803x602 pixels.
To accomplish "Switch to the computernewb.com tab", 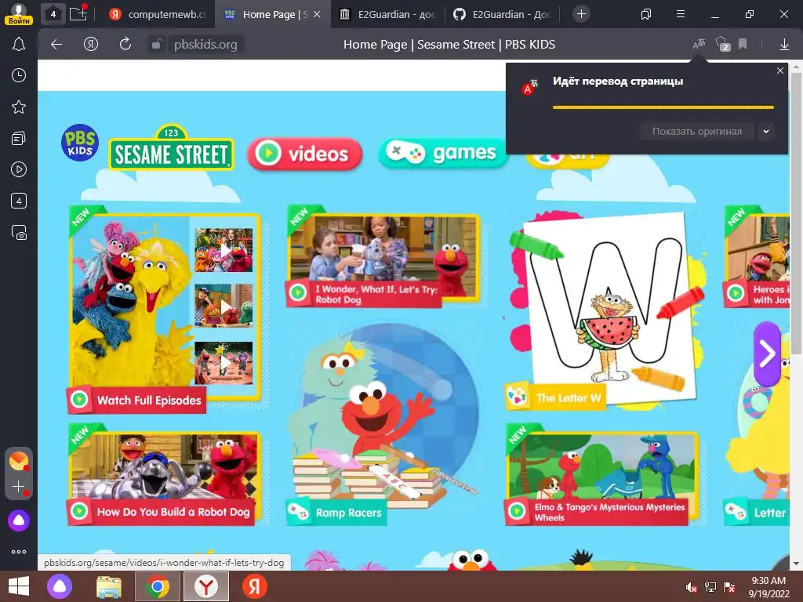I will point(158,14).
